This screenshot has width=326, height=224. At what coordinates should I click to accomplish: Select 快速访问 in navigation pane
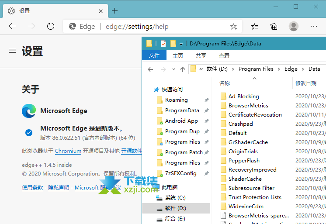172,90
